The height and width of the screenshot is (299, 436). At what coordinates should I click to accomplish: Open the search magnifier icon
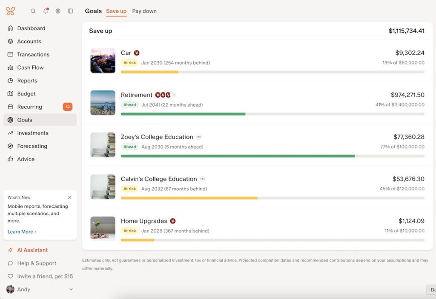click(x=33, y=11)
